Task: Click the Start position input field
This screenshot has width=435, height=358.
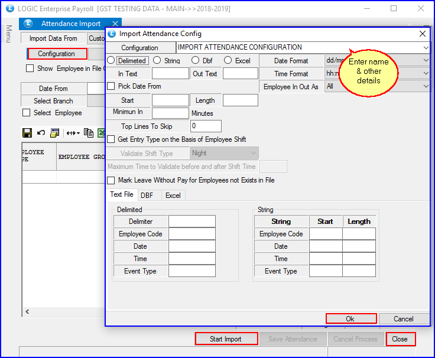Action: (x=170, y=100)
